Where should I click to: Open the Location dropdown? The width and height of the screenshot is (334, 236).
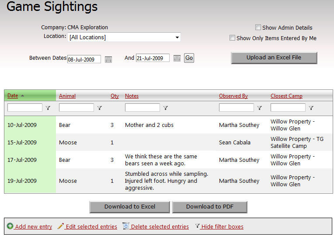click(x=124, y=37)
